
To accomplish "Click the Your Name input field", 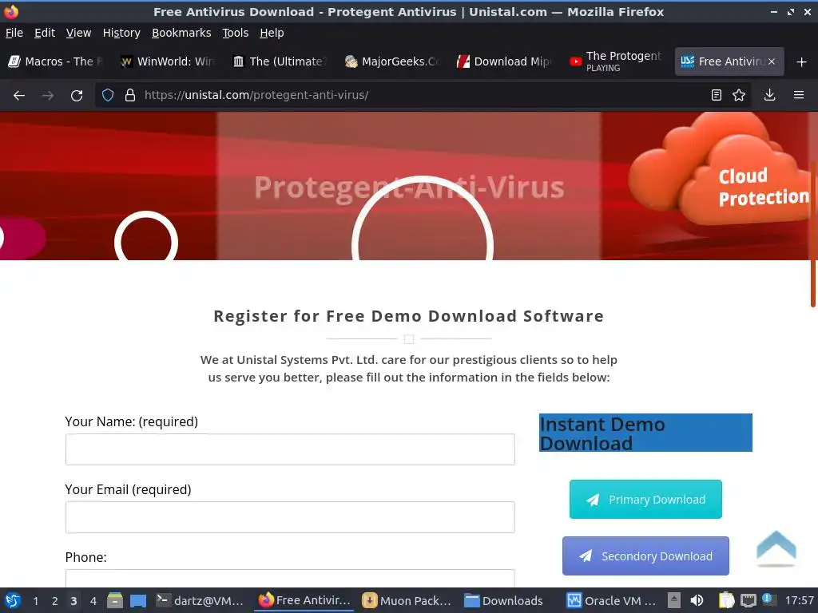I will 290,449.
